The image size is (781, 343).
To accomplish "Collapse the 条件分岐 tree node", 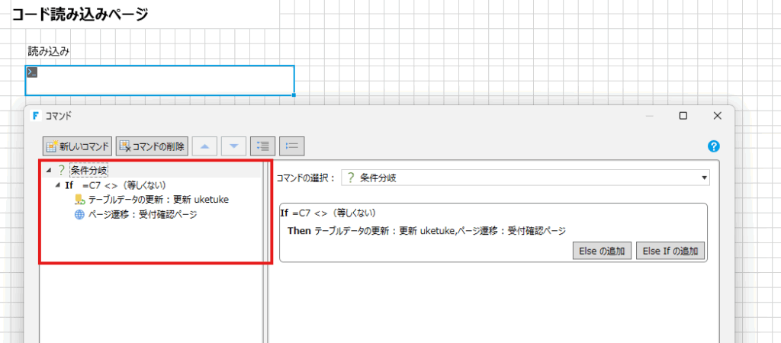I will (50, 170).
